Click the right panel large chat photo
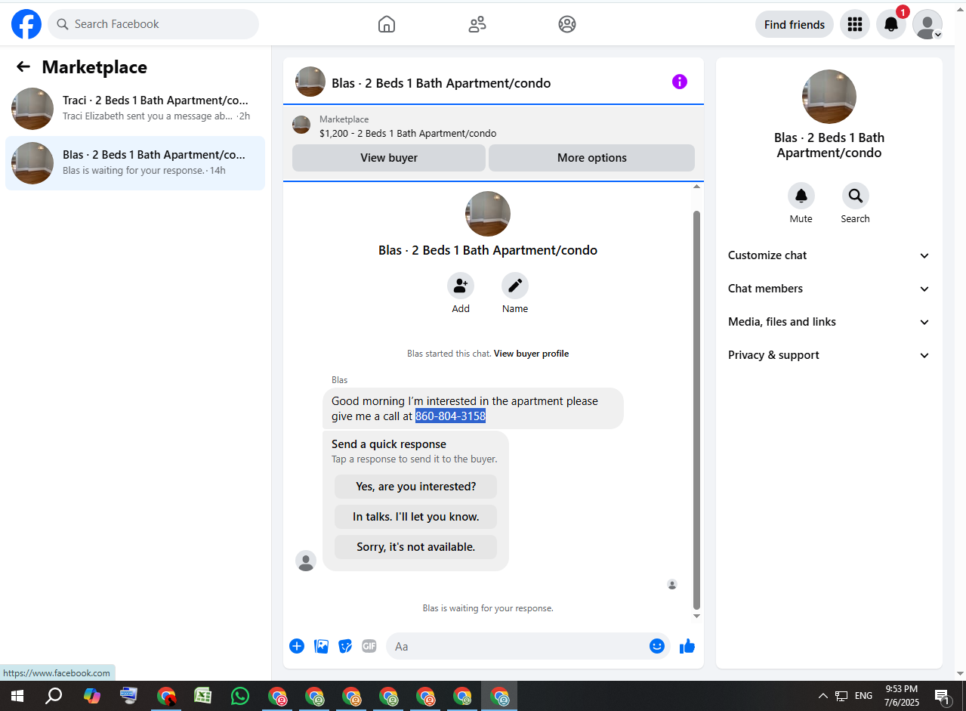 pyautogui.click(x=829, y=97)
